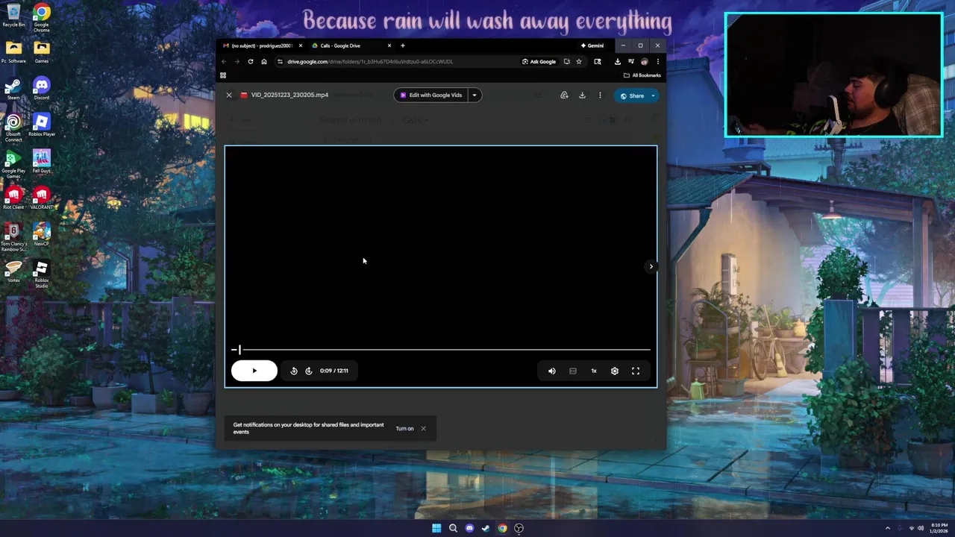Open Chrome apps grid in bookmarks bar
This screenshot has width=955, height=537.
click(x=223, y=75)
